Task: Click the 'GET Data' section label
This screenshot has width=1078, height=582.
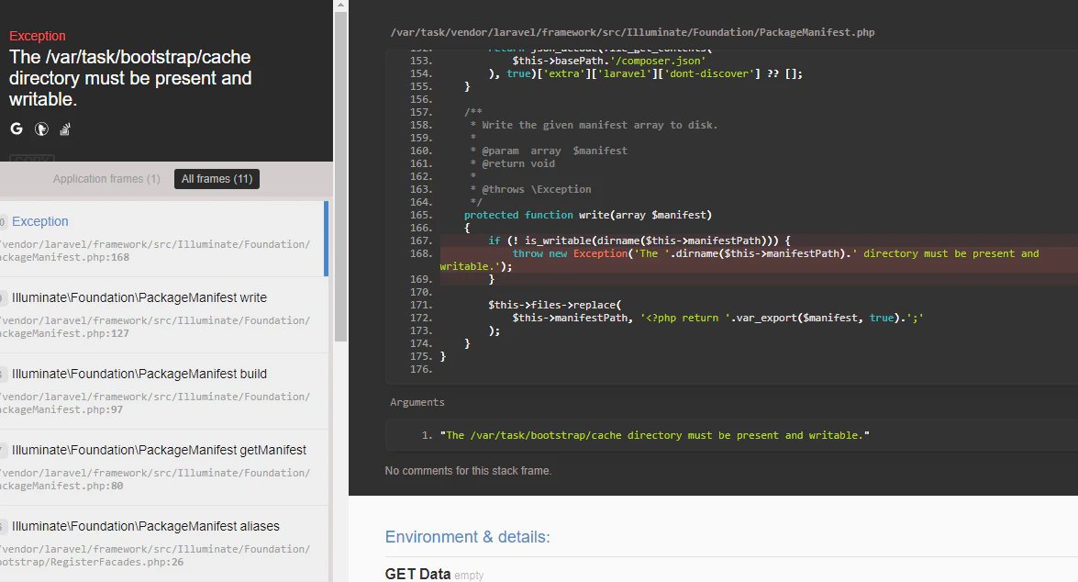Action: (x=417, y=574)
